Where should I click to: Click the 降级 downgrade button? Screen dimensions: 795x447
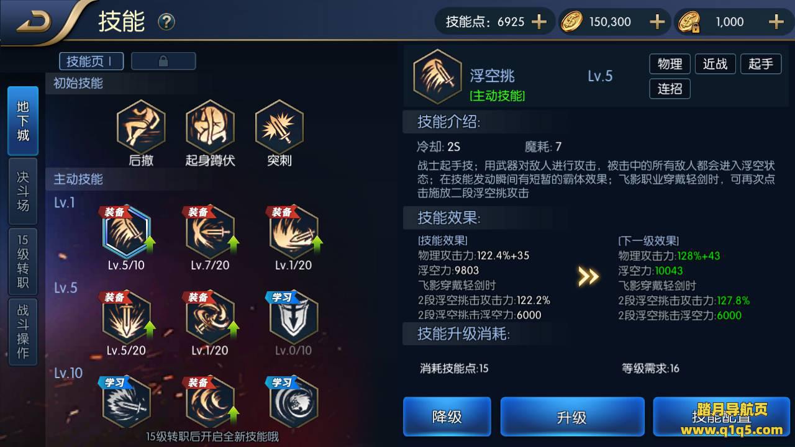click(x=447, y=417)
